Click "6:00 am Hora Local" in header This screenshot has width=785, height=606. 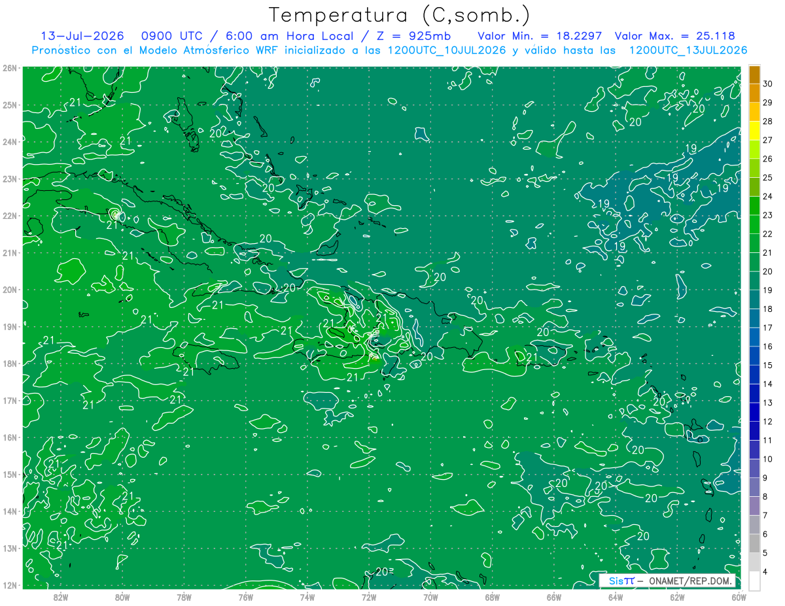290,37
